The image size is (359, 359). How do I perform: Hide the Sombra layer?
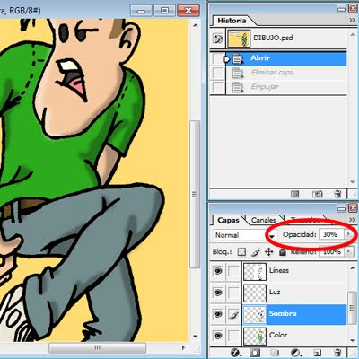coord(218,314)
